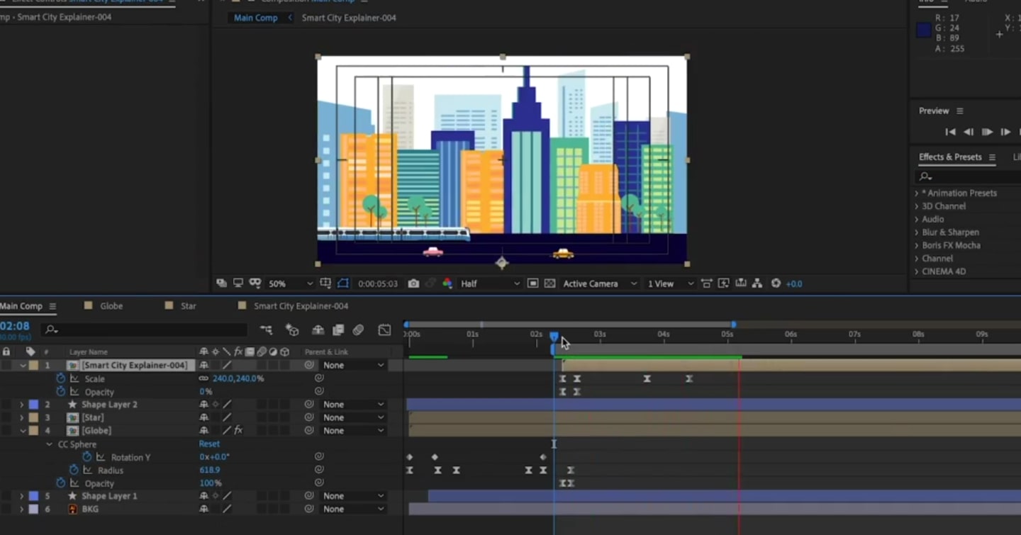The height and width of the screenshot is (535, 1021).
Task: Take a snapshot of the composition
Action: pos(413,283)
